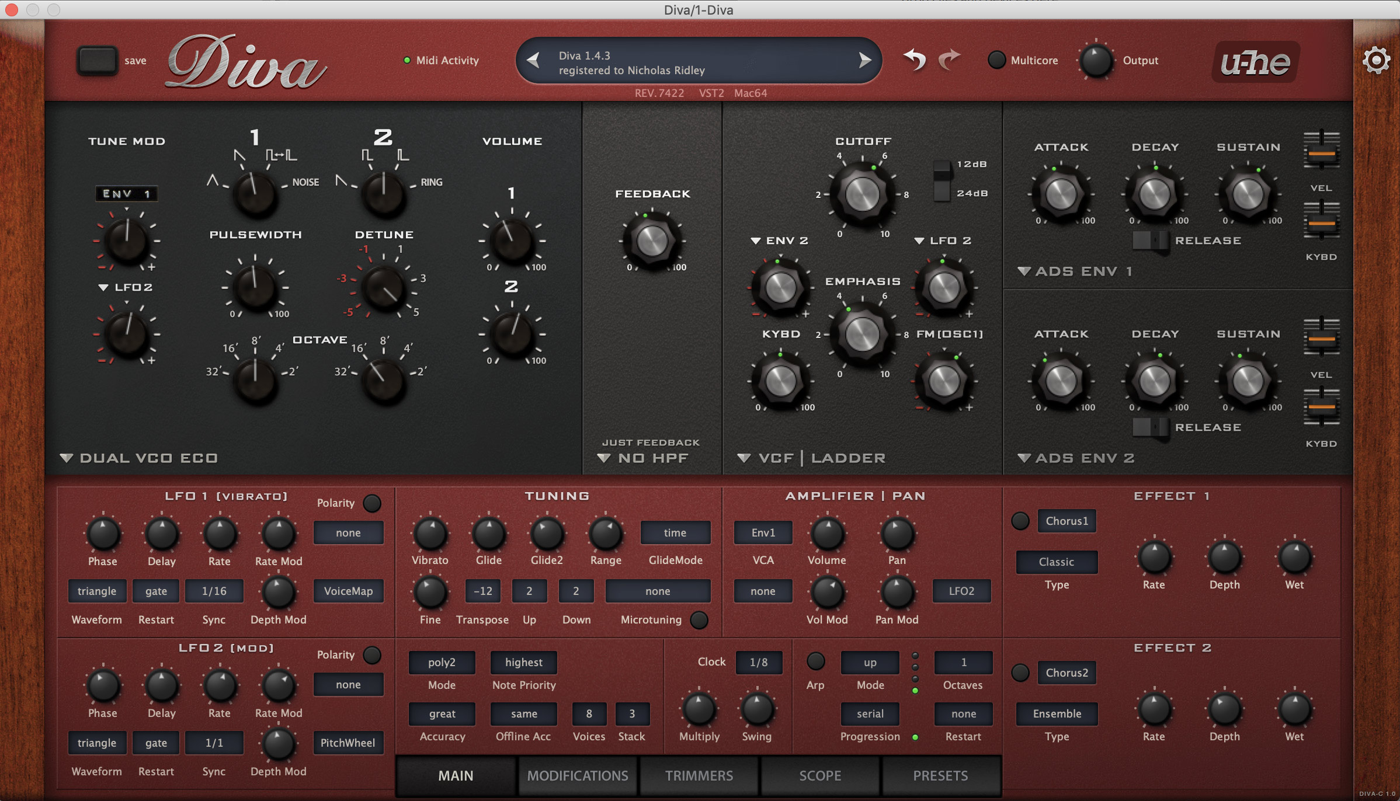This screenshot has width=1400, height=801.
Task: Toggle LFO 1 Polarity switch
Action: point(372,503)
